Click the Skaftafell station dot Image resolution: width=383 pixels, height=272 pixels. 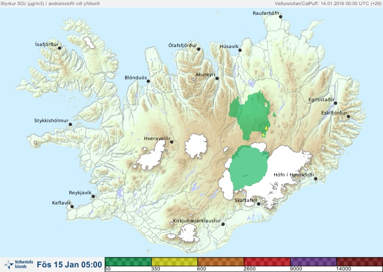coord(258,204)
